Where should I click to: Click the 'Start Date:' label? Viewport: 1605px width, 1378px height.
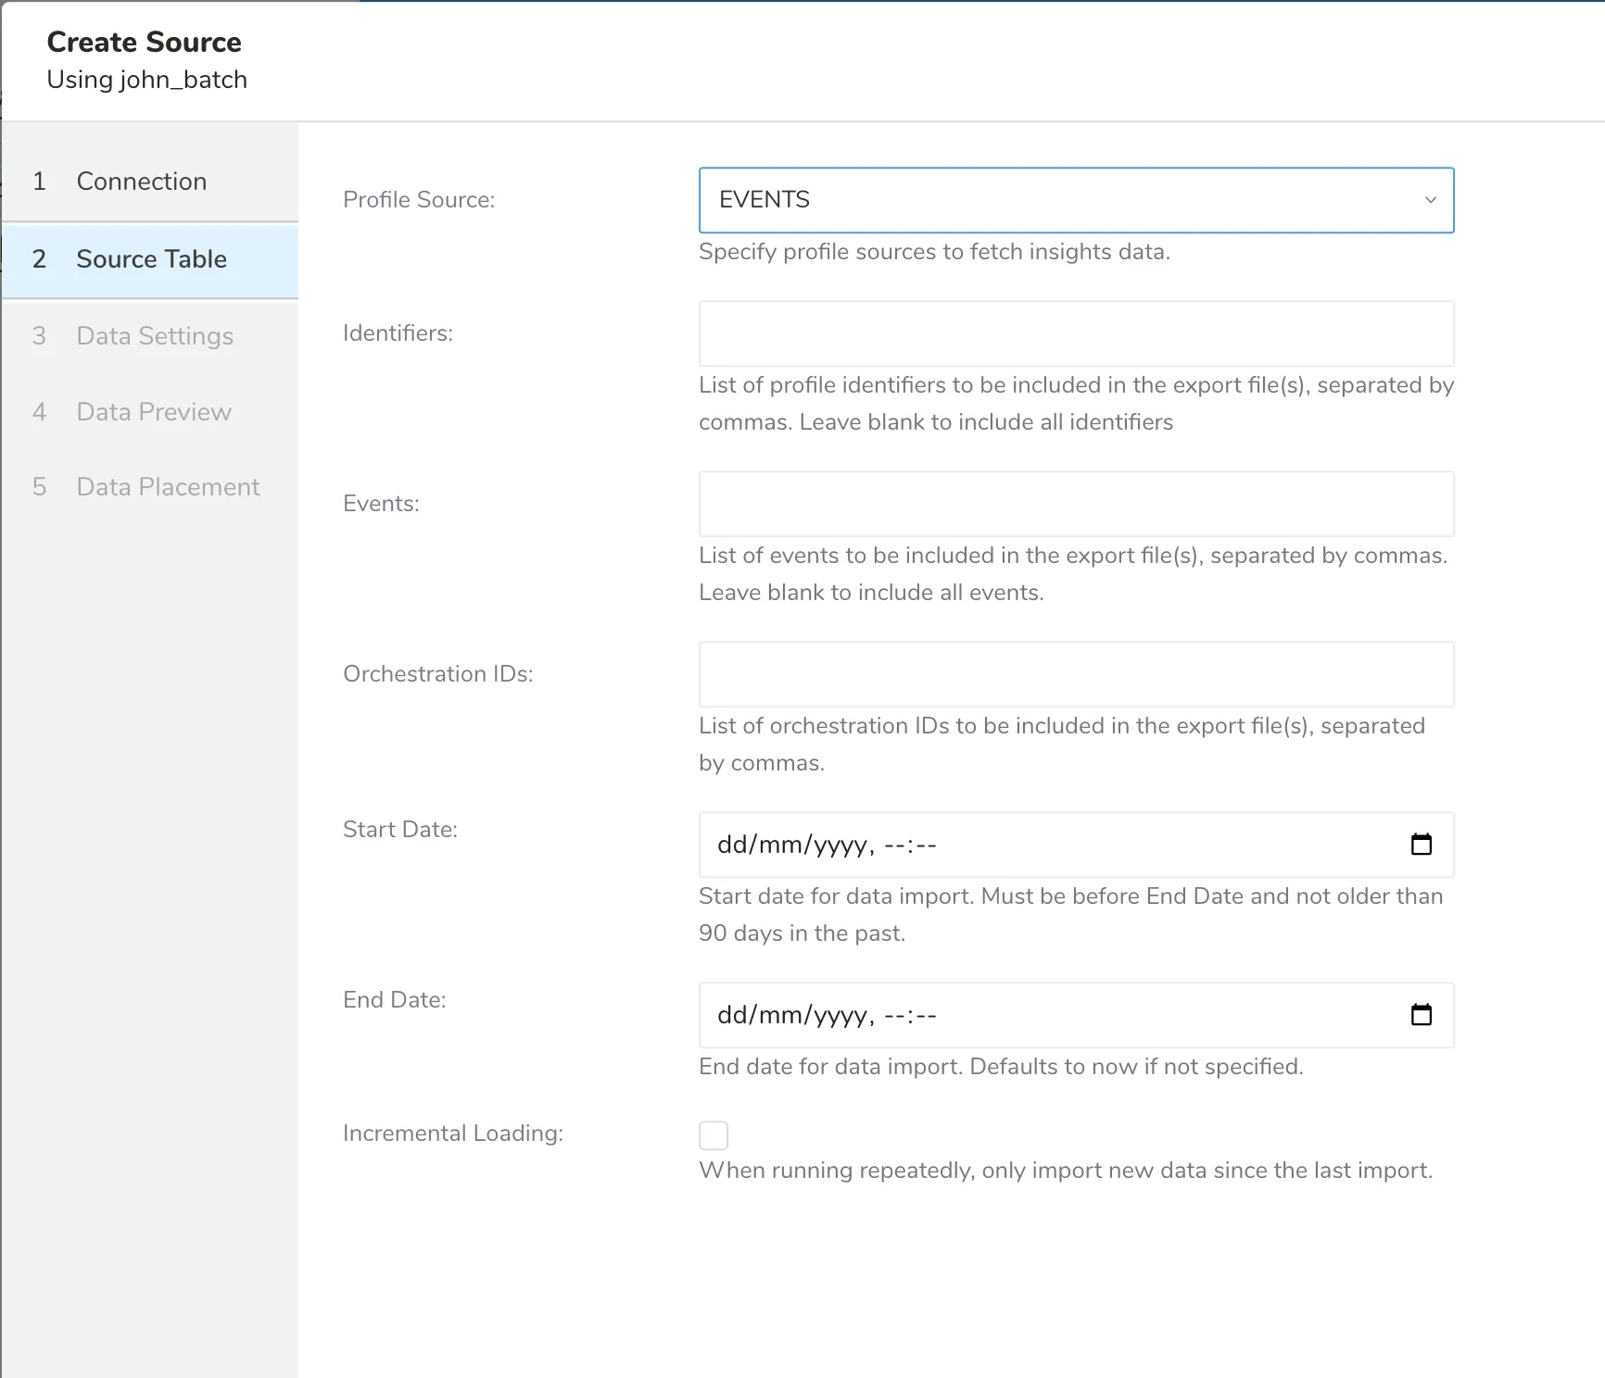click(x=400, y=830)
